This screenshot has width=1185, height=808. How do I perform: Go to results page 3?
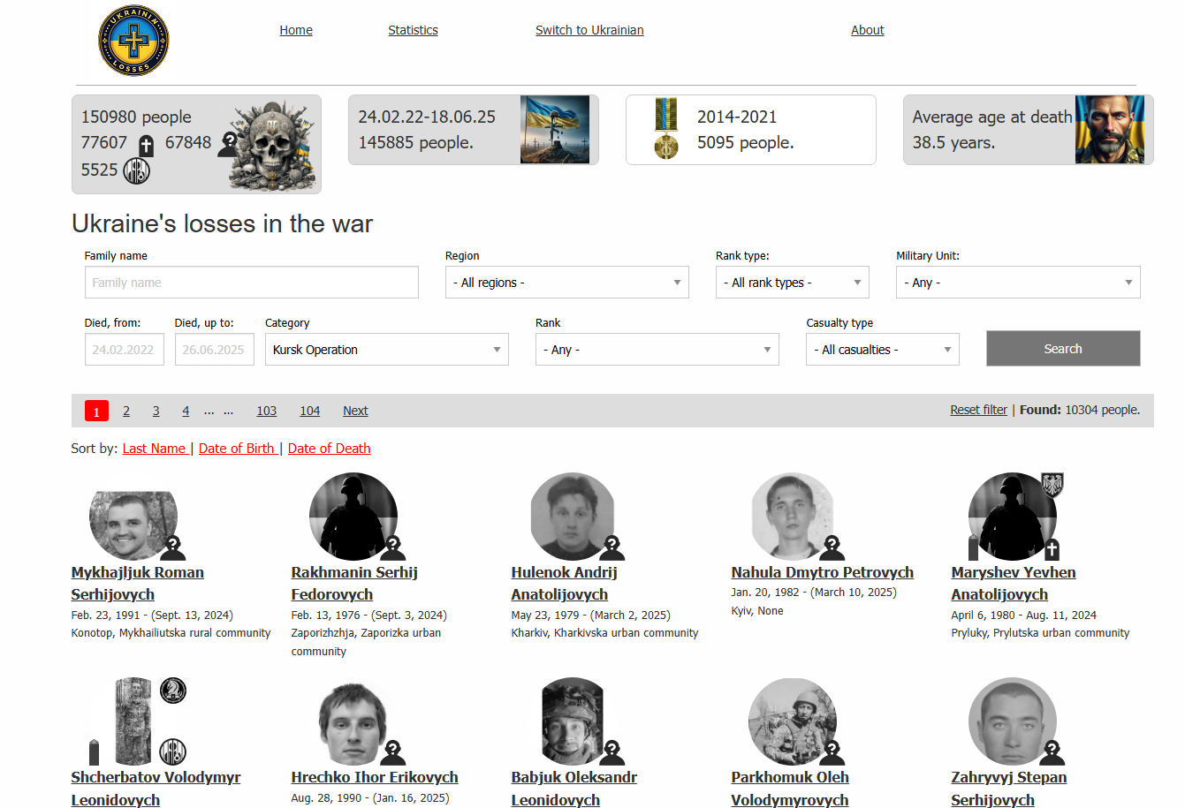click(x=156, y=411)
